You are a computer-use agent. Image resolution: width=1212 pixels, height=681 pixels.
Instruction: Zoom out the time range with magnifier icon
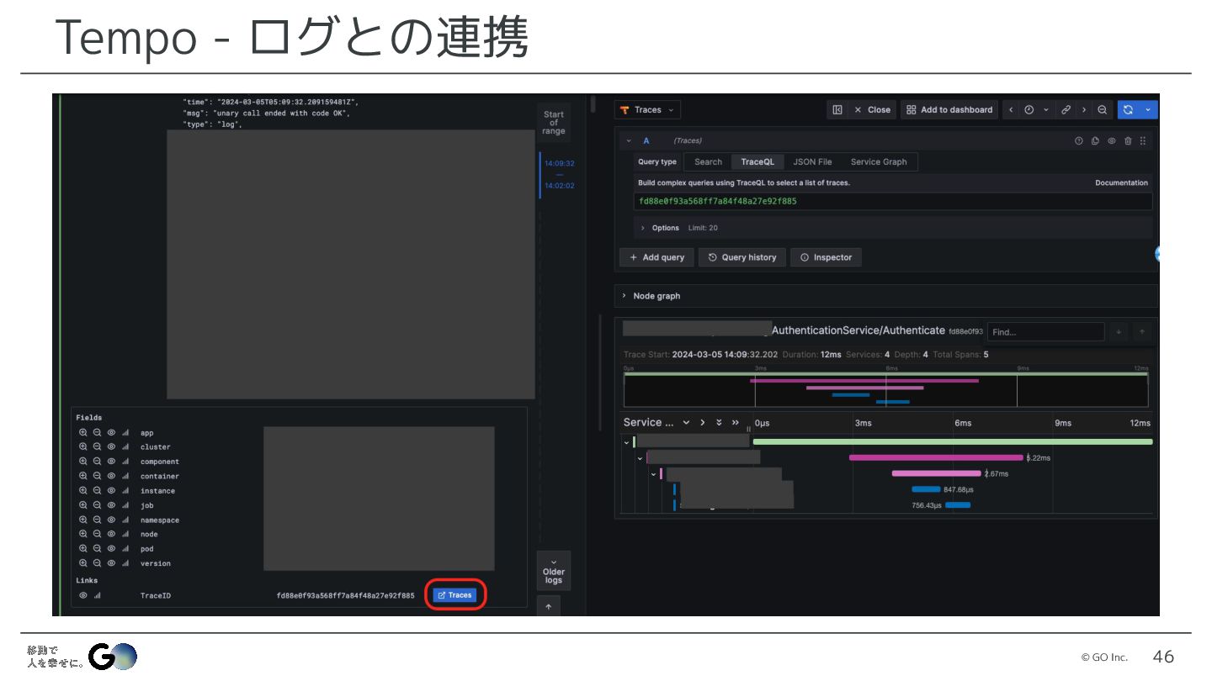(1103, 110)
